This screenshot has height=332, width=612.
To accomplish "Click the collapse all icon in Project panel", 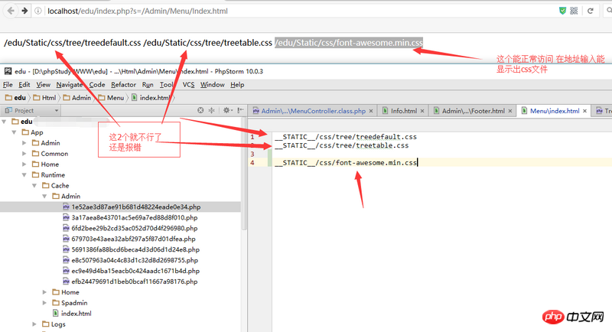I will (x=212, y=110).
